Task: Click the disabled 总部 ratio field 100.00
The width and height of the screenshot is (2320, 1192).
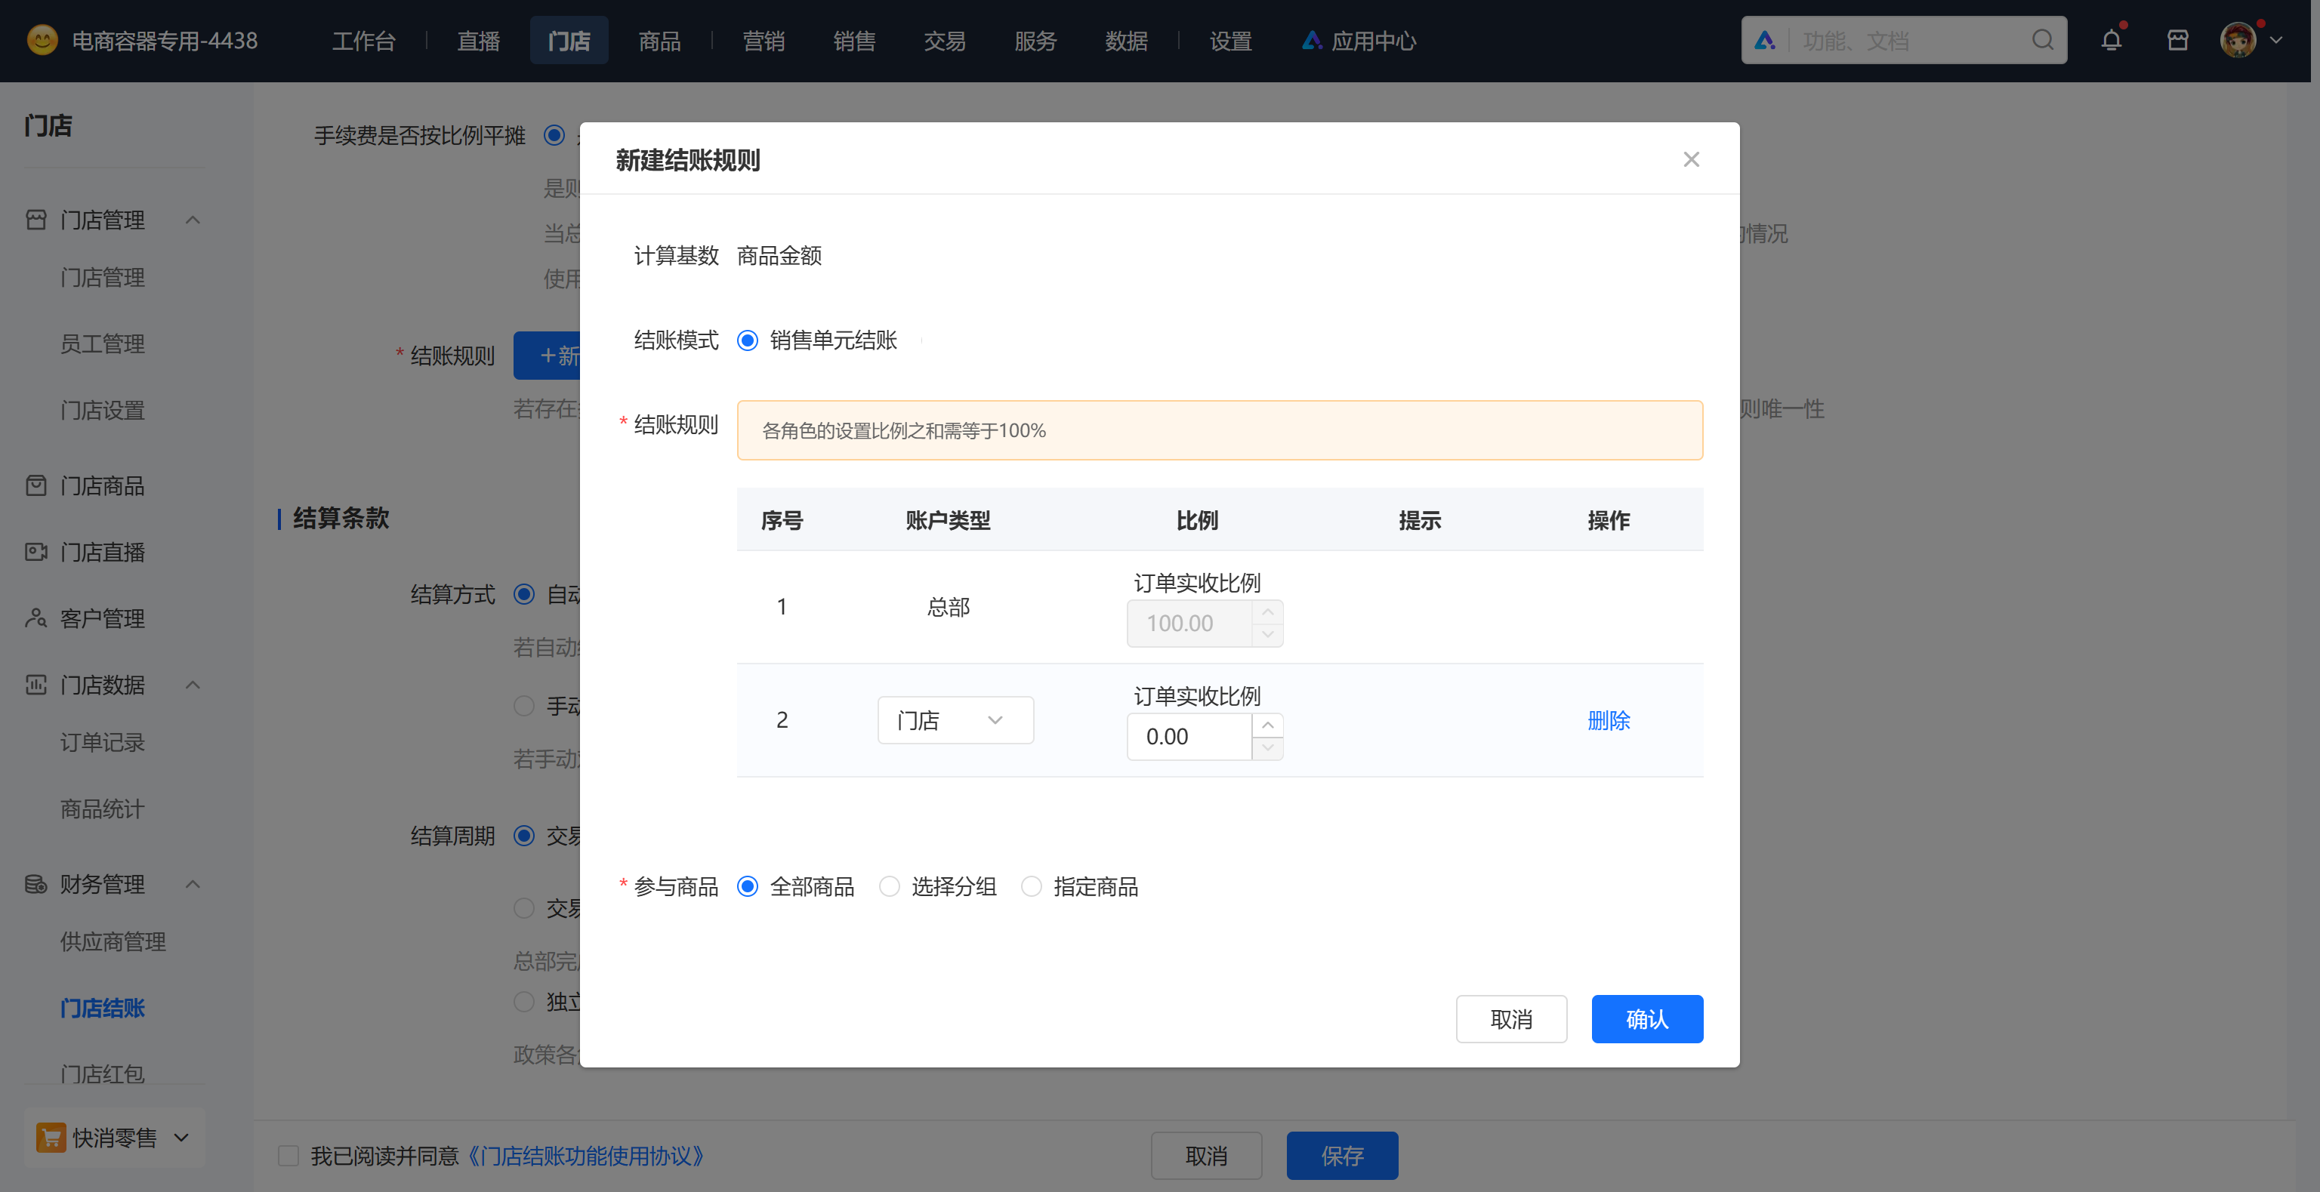Action: click(1189, 623)
